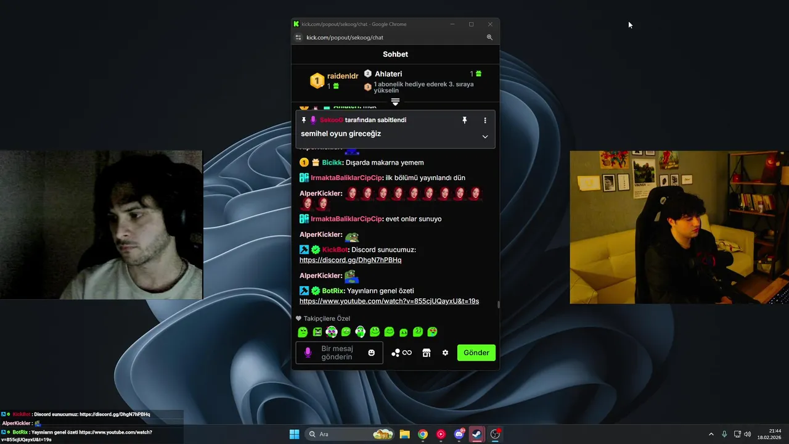
Task: Open Steam from taskbar
Action: click(476, 434)
